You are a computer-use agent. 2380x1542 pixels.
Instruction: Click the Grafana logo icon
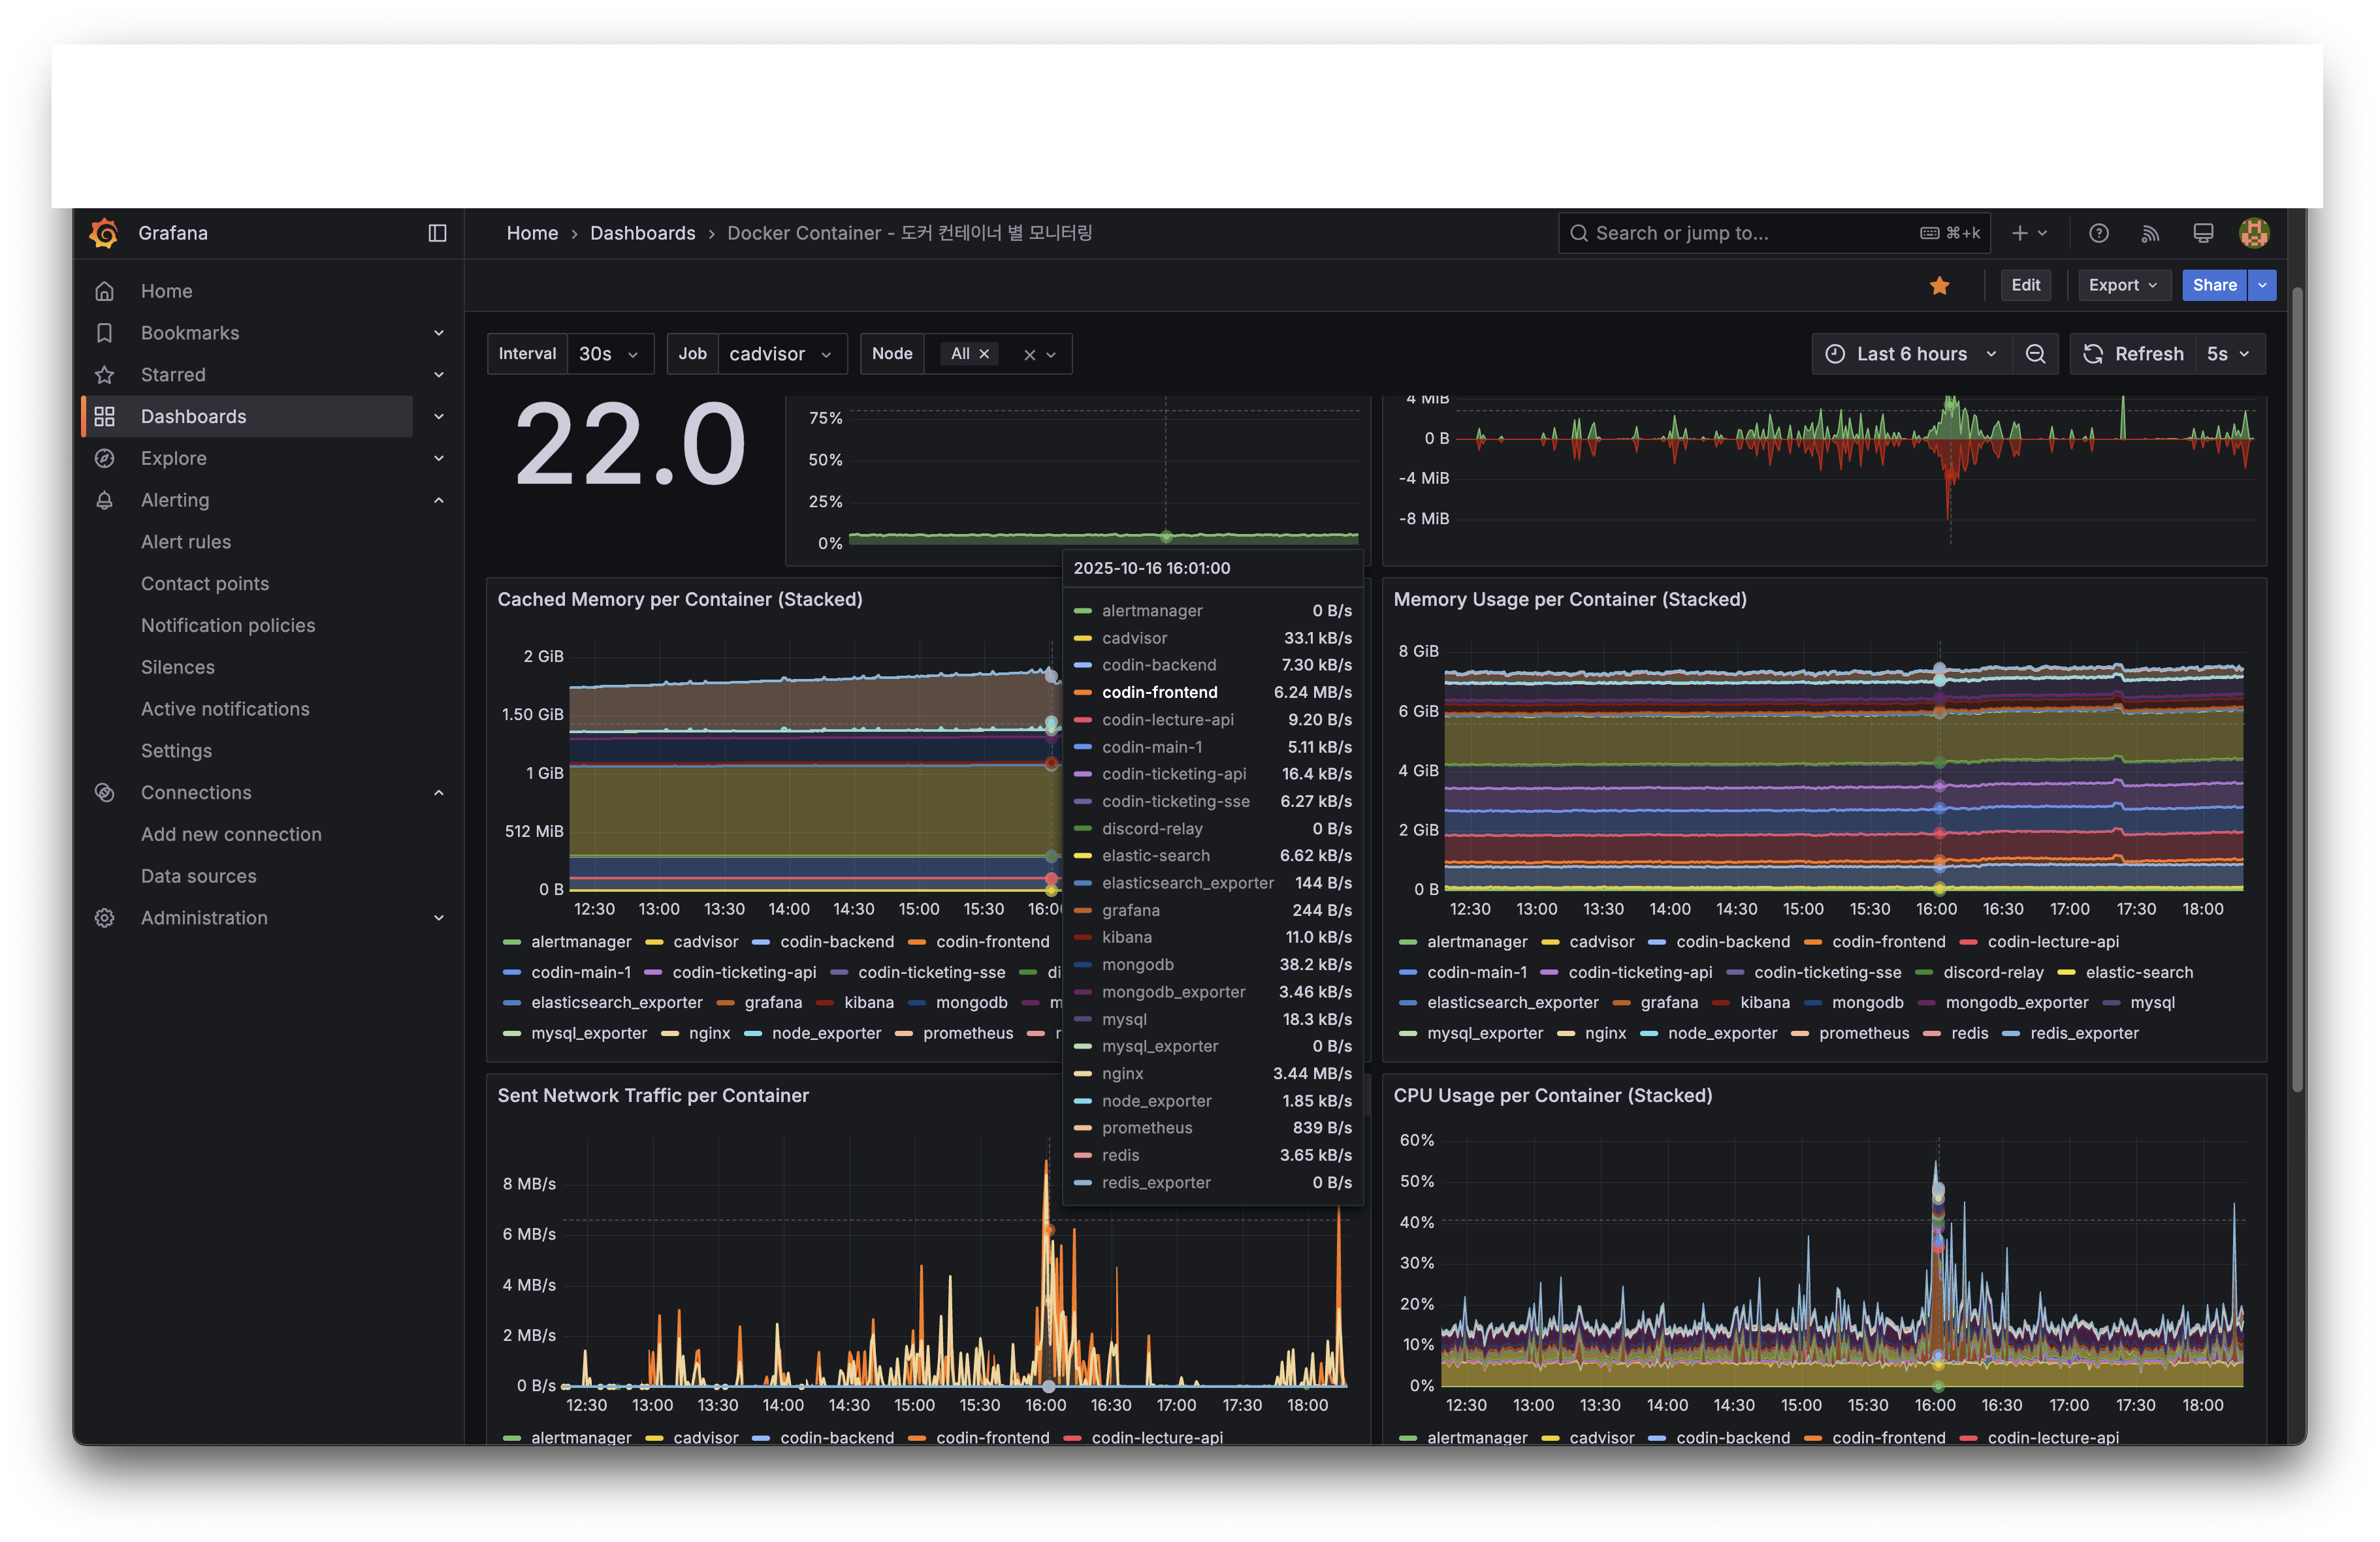(x=104, y=233)
